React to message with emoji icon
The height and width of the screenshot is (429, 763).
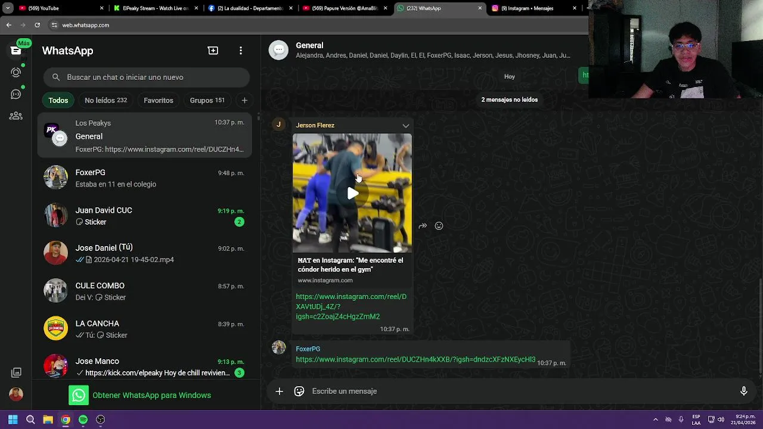tap(439, 226)
